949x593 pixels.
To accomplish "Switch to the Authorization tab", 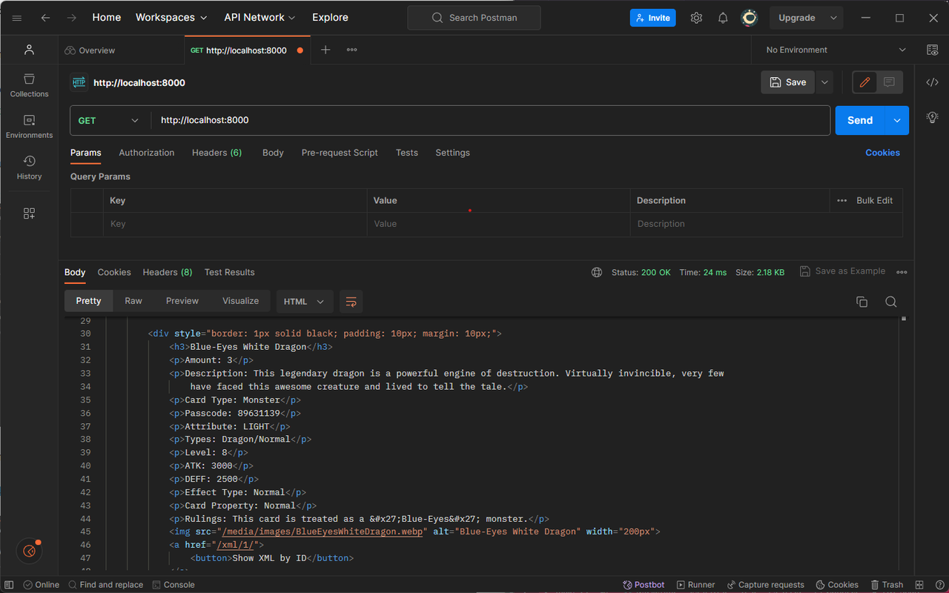I will 147,153.
